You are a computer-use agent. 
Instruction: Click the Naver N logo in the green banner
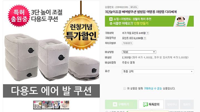111,19
